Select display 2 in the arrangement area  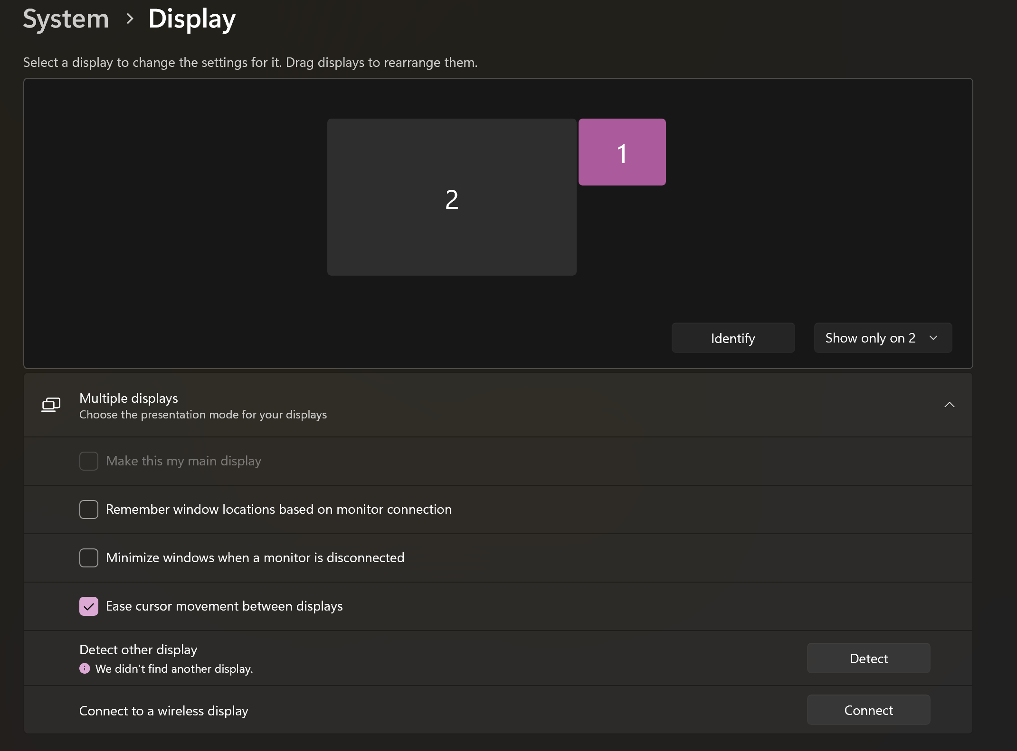tap(452, 197)
